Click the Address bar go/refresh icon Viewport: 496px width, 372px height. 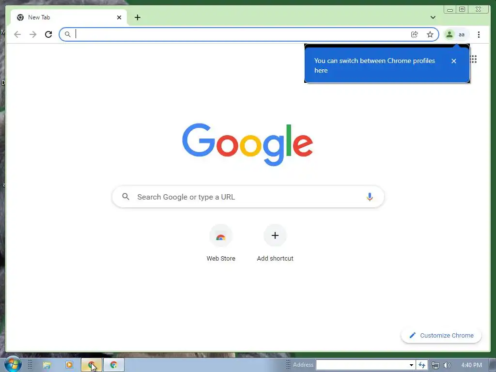422,365
